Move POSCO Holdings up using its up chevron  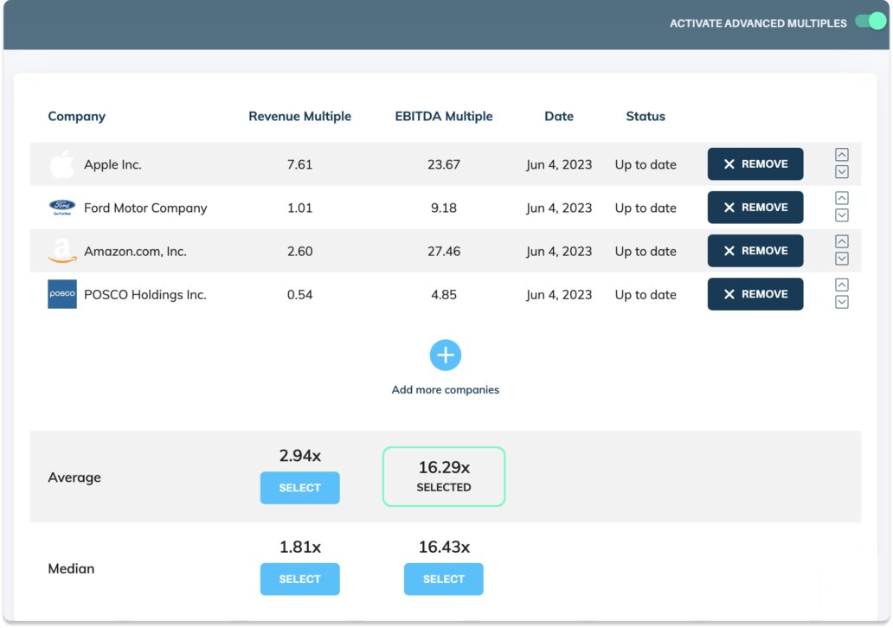[x=841, y=285]
